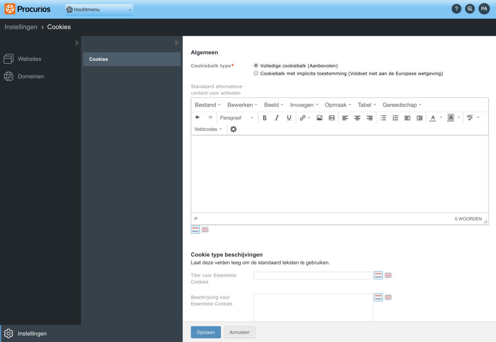
Task: Go to Instellingen breadcrumb link
Action: (x=21, y=27)
